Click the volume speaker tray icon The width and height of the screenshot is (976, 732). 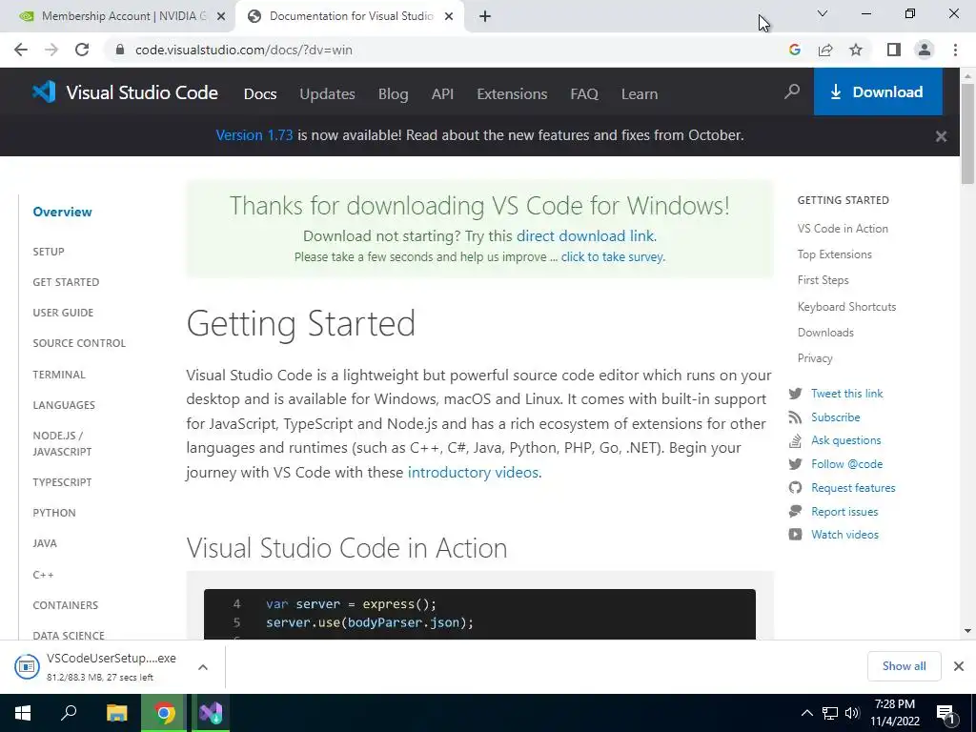(852, 713)
